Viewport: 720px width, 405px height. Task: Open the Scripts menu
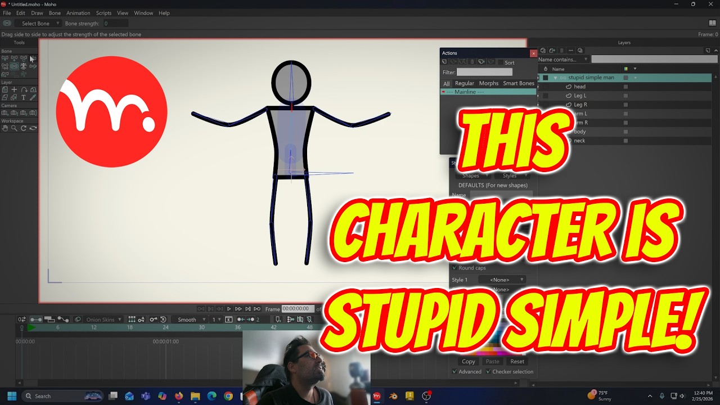click(x=103, y=13)
